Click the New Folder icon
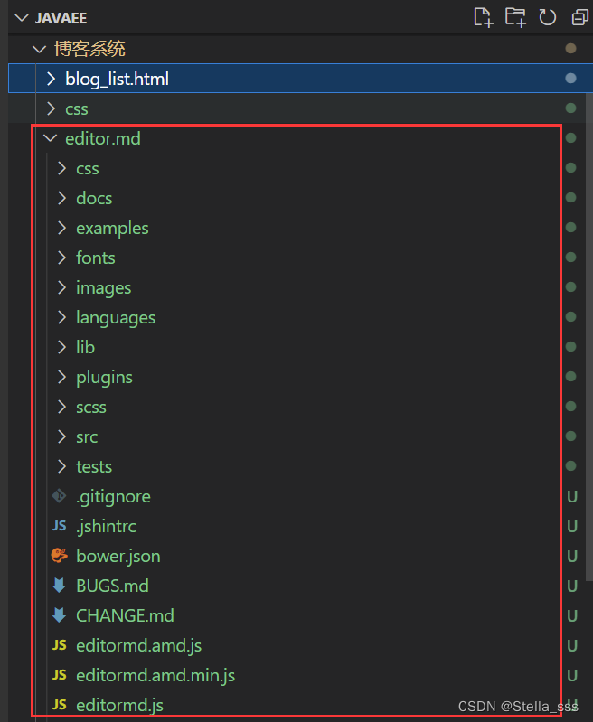Image resolution: width=593 pixels, height=722 pixels. pyautogui.click(x=515, y=17)
